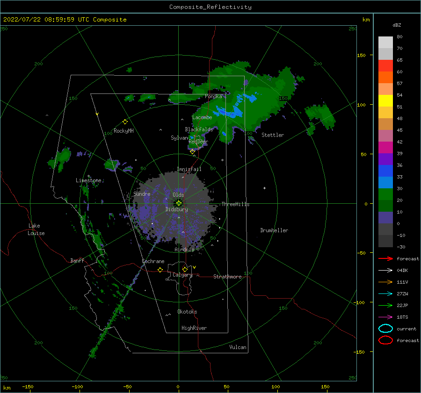Click the blue 33 dBZ color band
This screenshot has width=421, height=393.
pyautogui.click(x=385, y=171)
